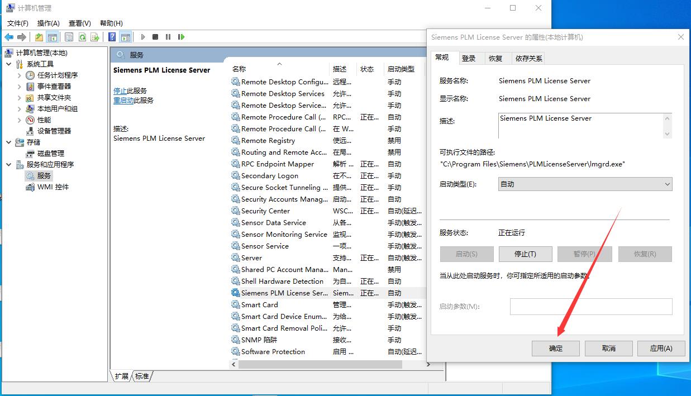Open the 操作(A) menu

(48, 23)
